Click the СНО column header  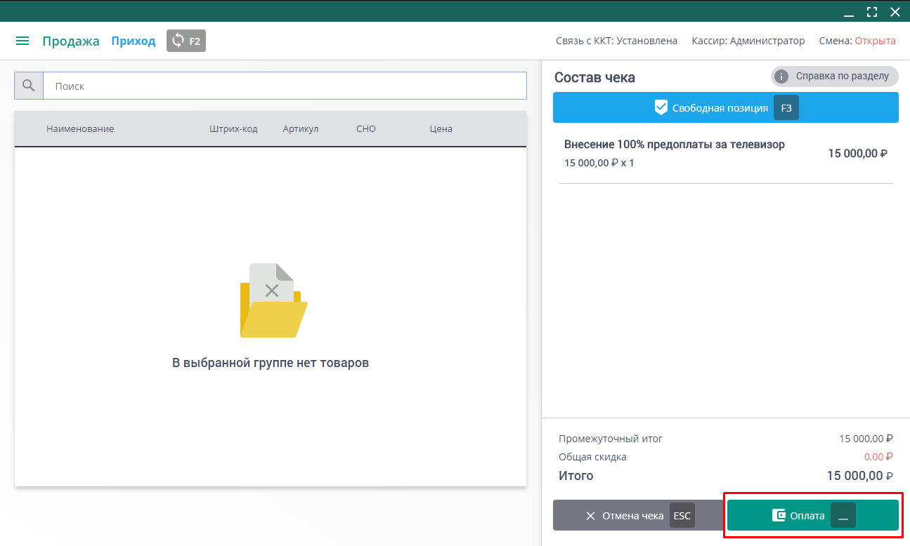(366, 128)
